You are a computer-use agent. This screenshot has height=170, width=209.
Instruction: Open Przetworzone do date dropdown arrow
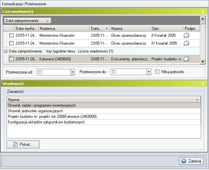click(x=149, y=72)
